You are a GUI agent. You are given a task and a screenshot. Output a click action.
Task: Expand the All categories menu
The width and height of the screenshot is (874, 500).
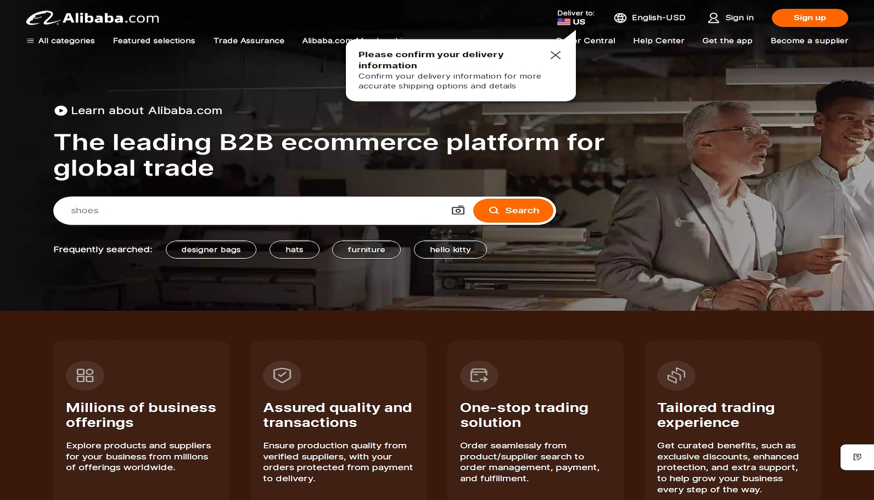(x=60, y=41)
